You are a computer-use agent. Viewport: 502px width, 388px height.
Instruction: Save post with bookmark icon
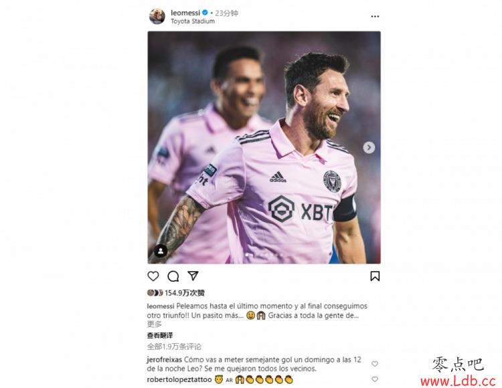[x=375, y=276]
